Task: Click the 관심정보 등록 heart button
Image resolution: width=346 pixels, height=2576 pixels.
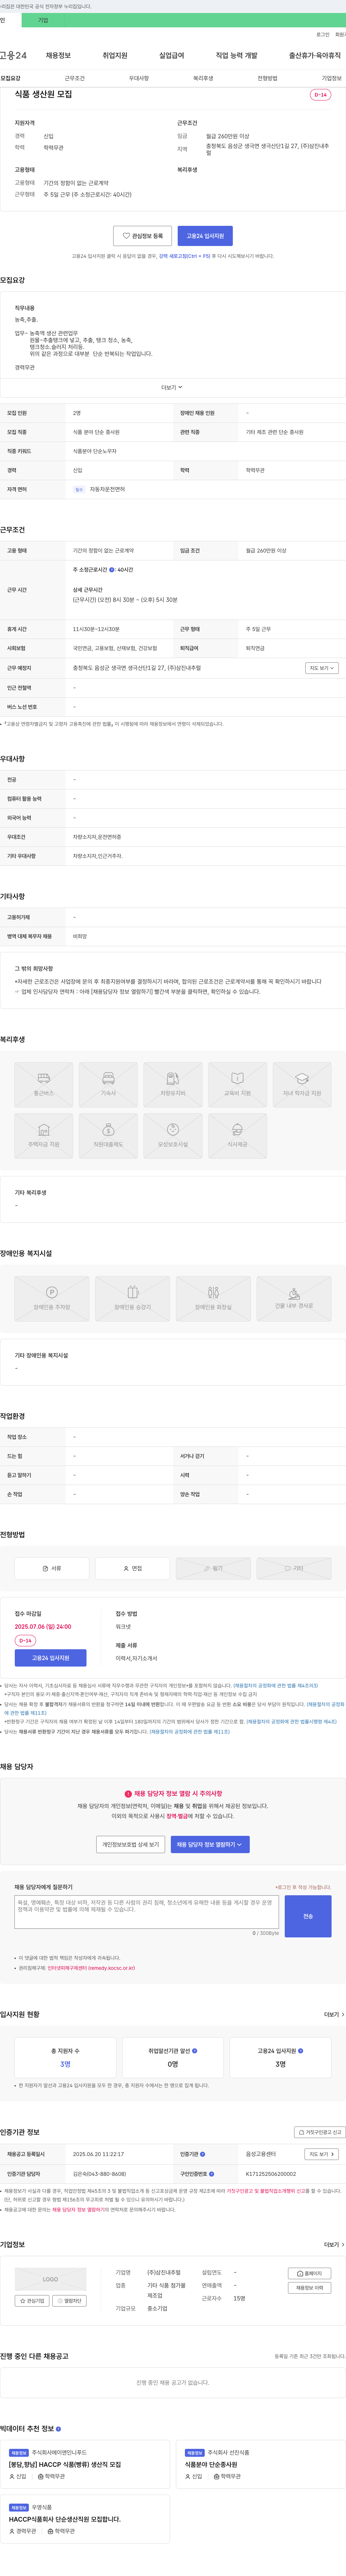Action: pos(142,236)
